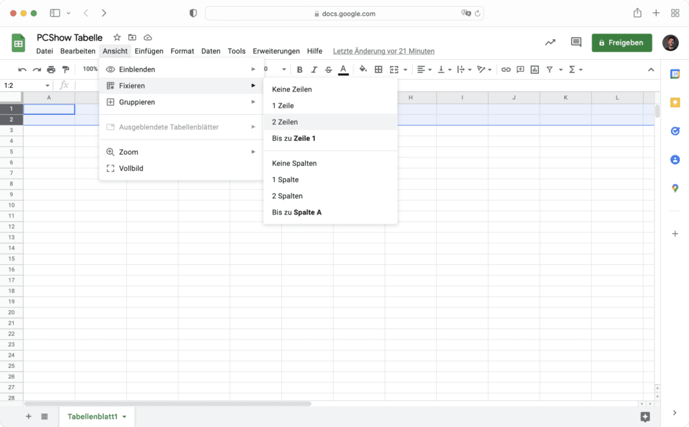
Task: Toggle bold formatting
Action: pyautogui.click(x=300, y=69)
